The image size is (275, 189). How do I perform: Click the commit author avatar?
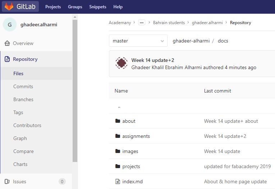pos(122,63)
